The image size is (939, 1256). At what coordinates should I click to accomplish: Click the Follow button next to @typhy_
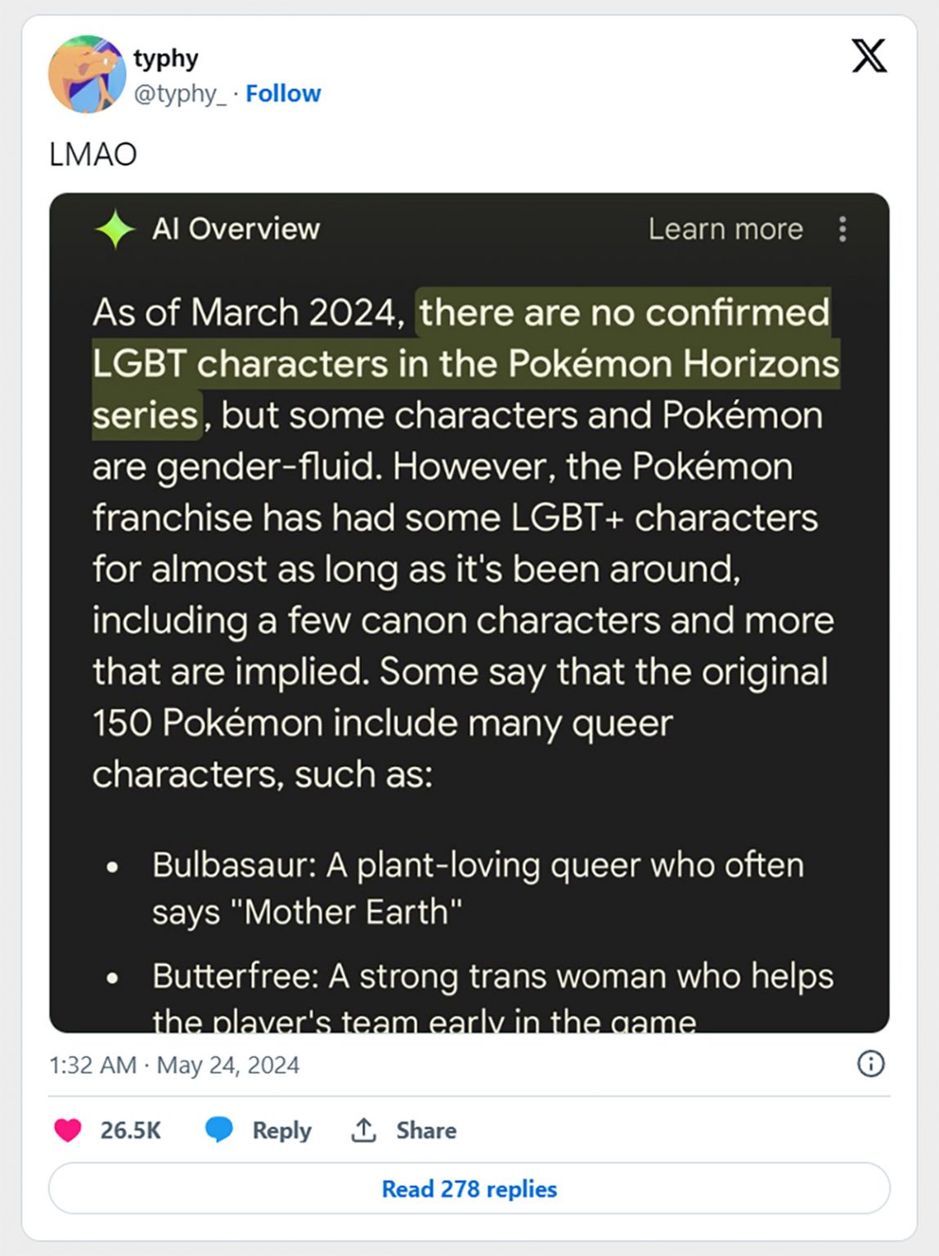[283, 93]
